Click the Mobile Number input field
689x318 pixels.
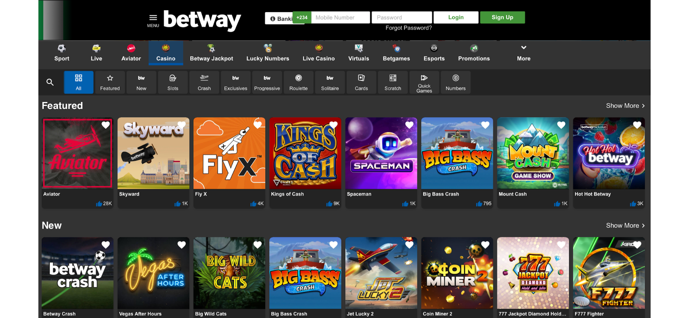click(340, 17)
